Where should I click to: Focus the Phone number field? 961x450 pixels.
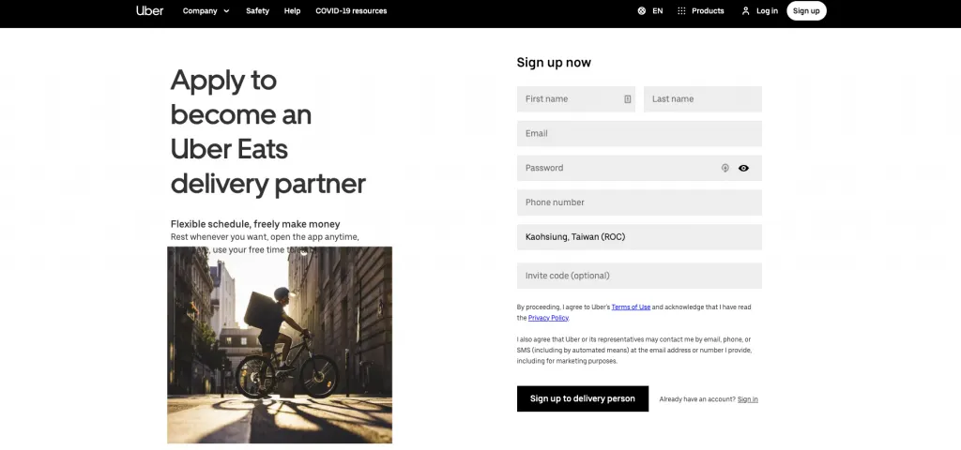[639, 202]
